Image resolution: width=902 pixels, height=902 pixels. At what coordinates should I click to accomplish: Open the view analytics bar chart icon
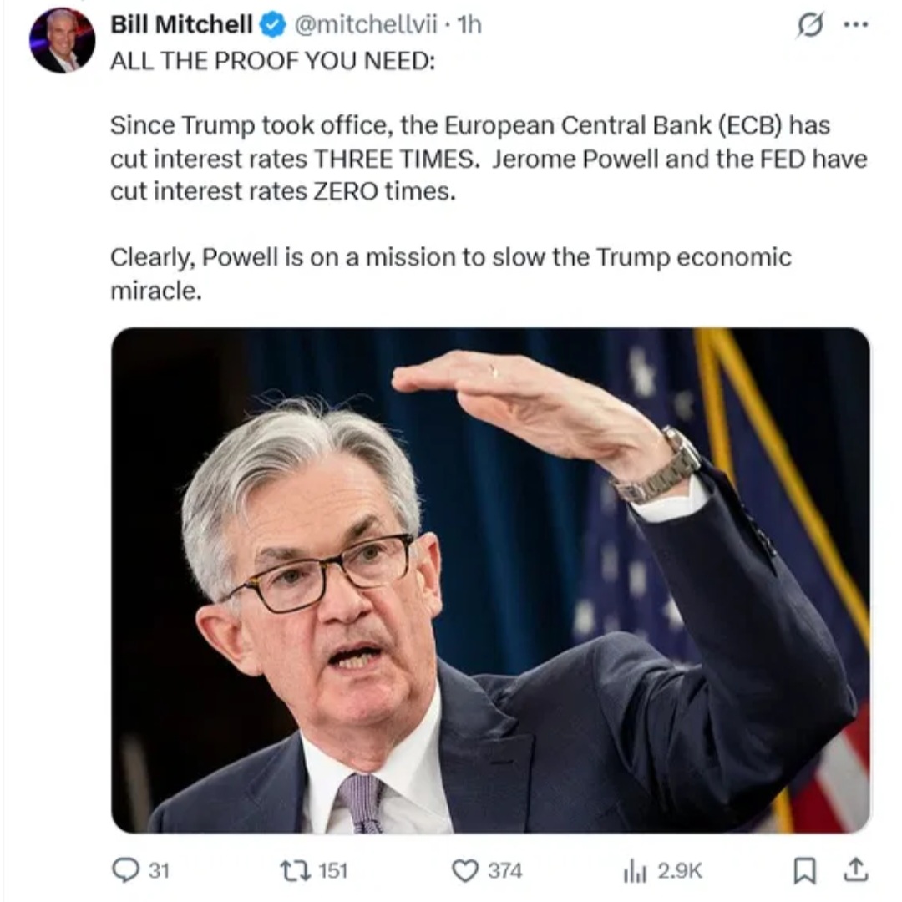[x=635, y=871]
